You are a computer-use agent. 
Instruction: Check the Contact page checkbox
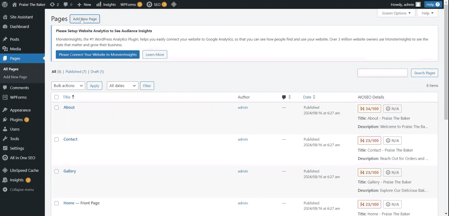pos(56,139)
